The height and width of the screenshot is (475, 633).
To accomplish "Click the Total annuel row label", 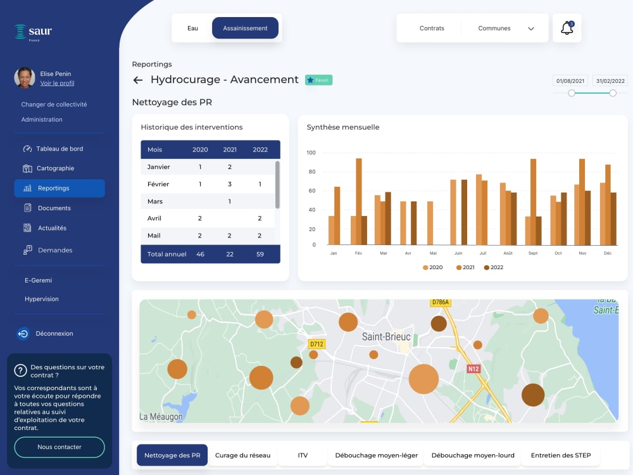I will coord(166,254).
